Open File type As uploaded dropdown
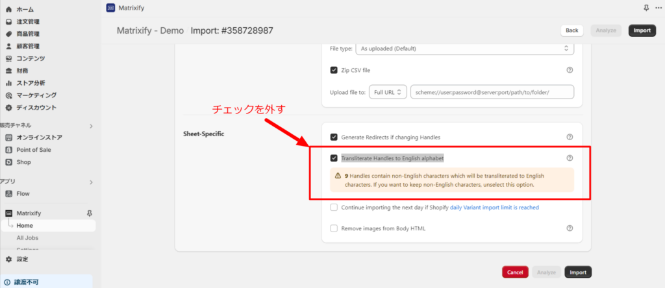 [465, 48]
